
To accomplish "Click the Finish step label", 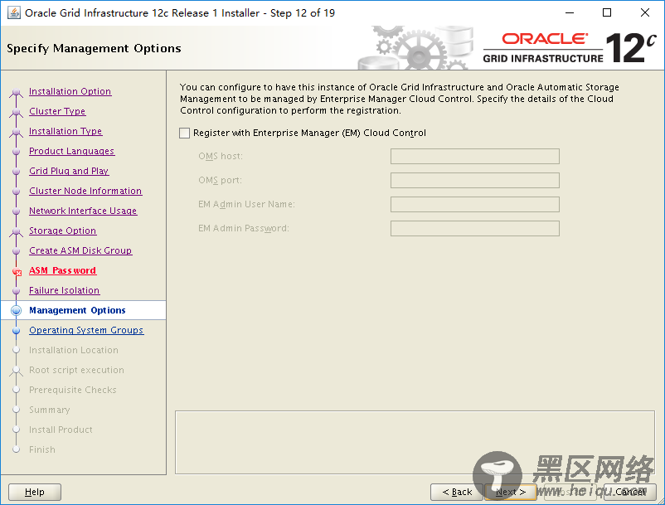I will point(42,450).
